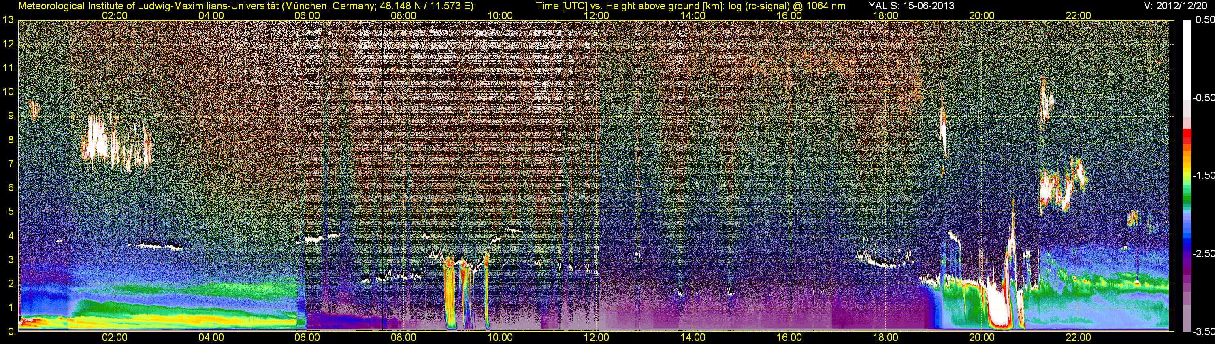Click the 9 km height axis label

pyautogui.click(x=11, y=116)
